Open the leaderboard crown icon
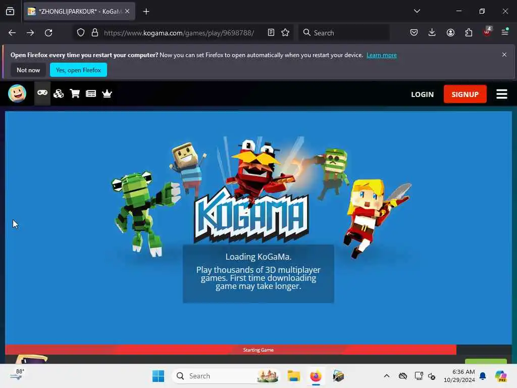The image size is (517, 388). [x=107, y=93]
